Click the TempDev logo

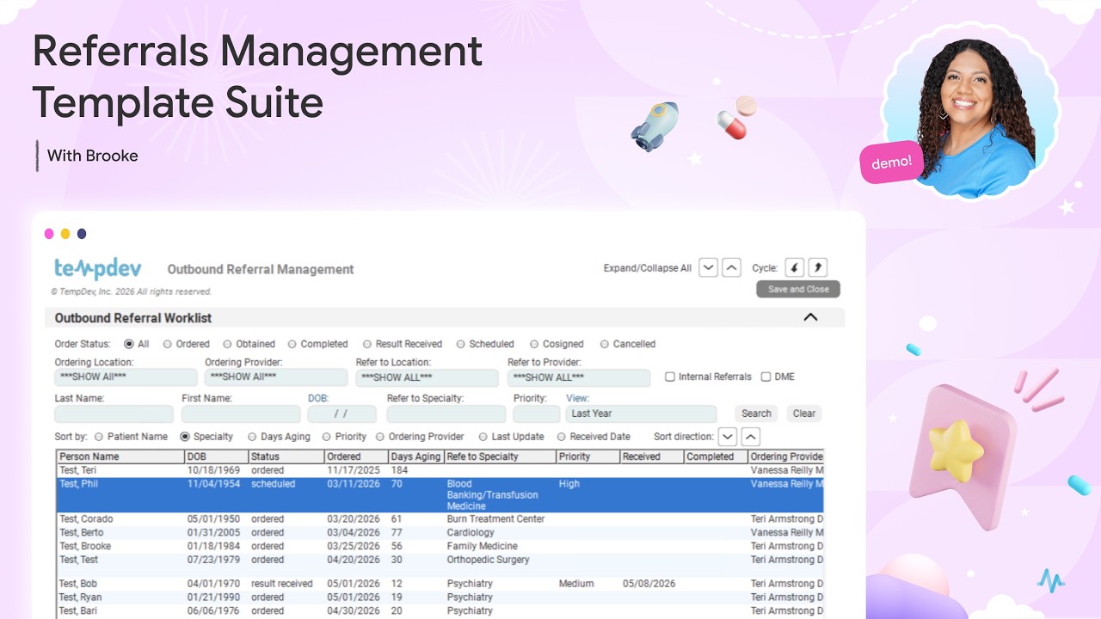point(97,268)
